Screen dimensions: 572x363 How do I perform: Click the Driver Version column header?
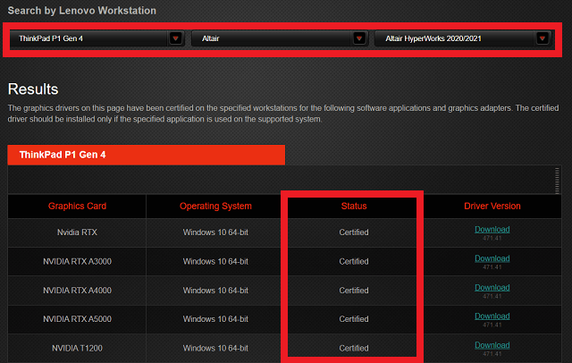coord(492,207)
